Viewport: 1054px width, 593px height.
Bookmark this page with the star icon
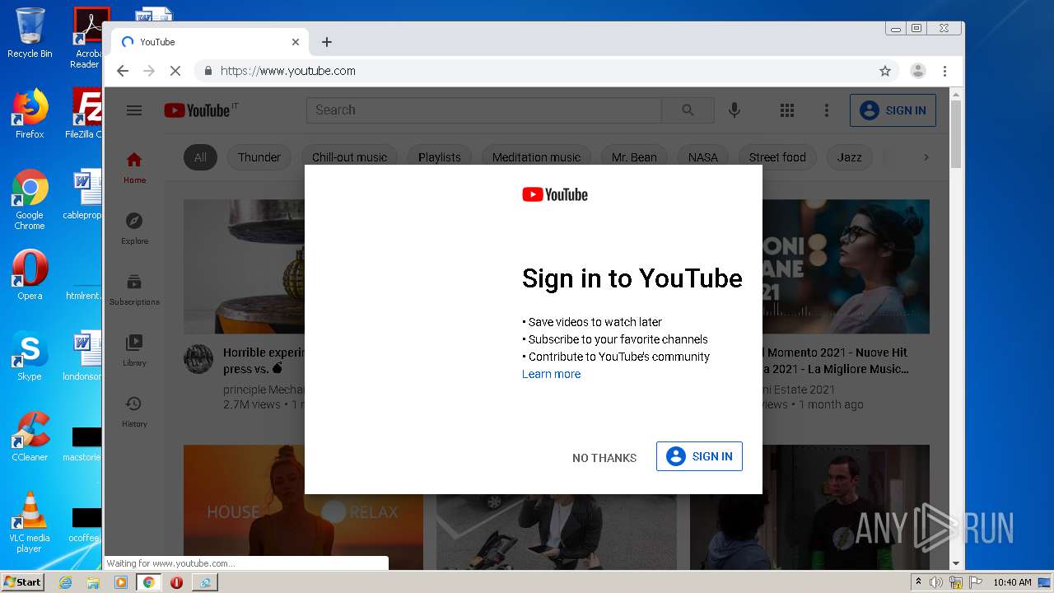coord(885,71)
